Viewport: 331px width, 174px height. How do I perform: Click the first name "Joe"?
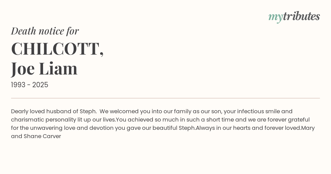tap(23, 68)
